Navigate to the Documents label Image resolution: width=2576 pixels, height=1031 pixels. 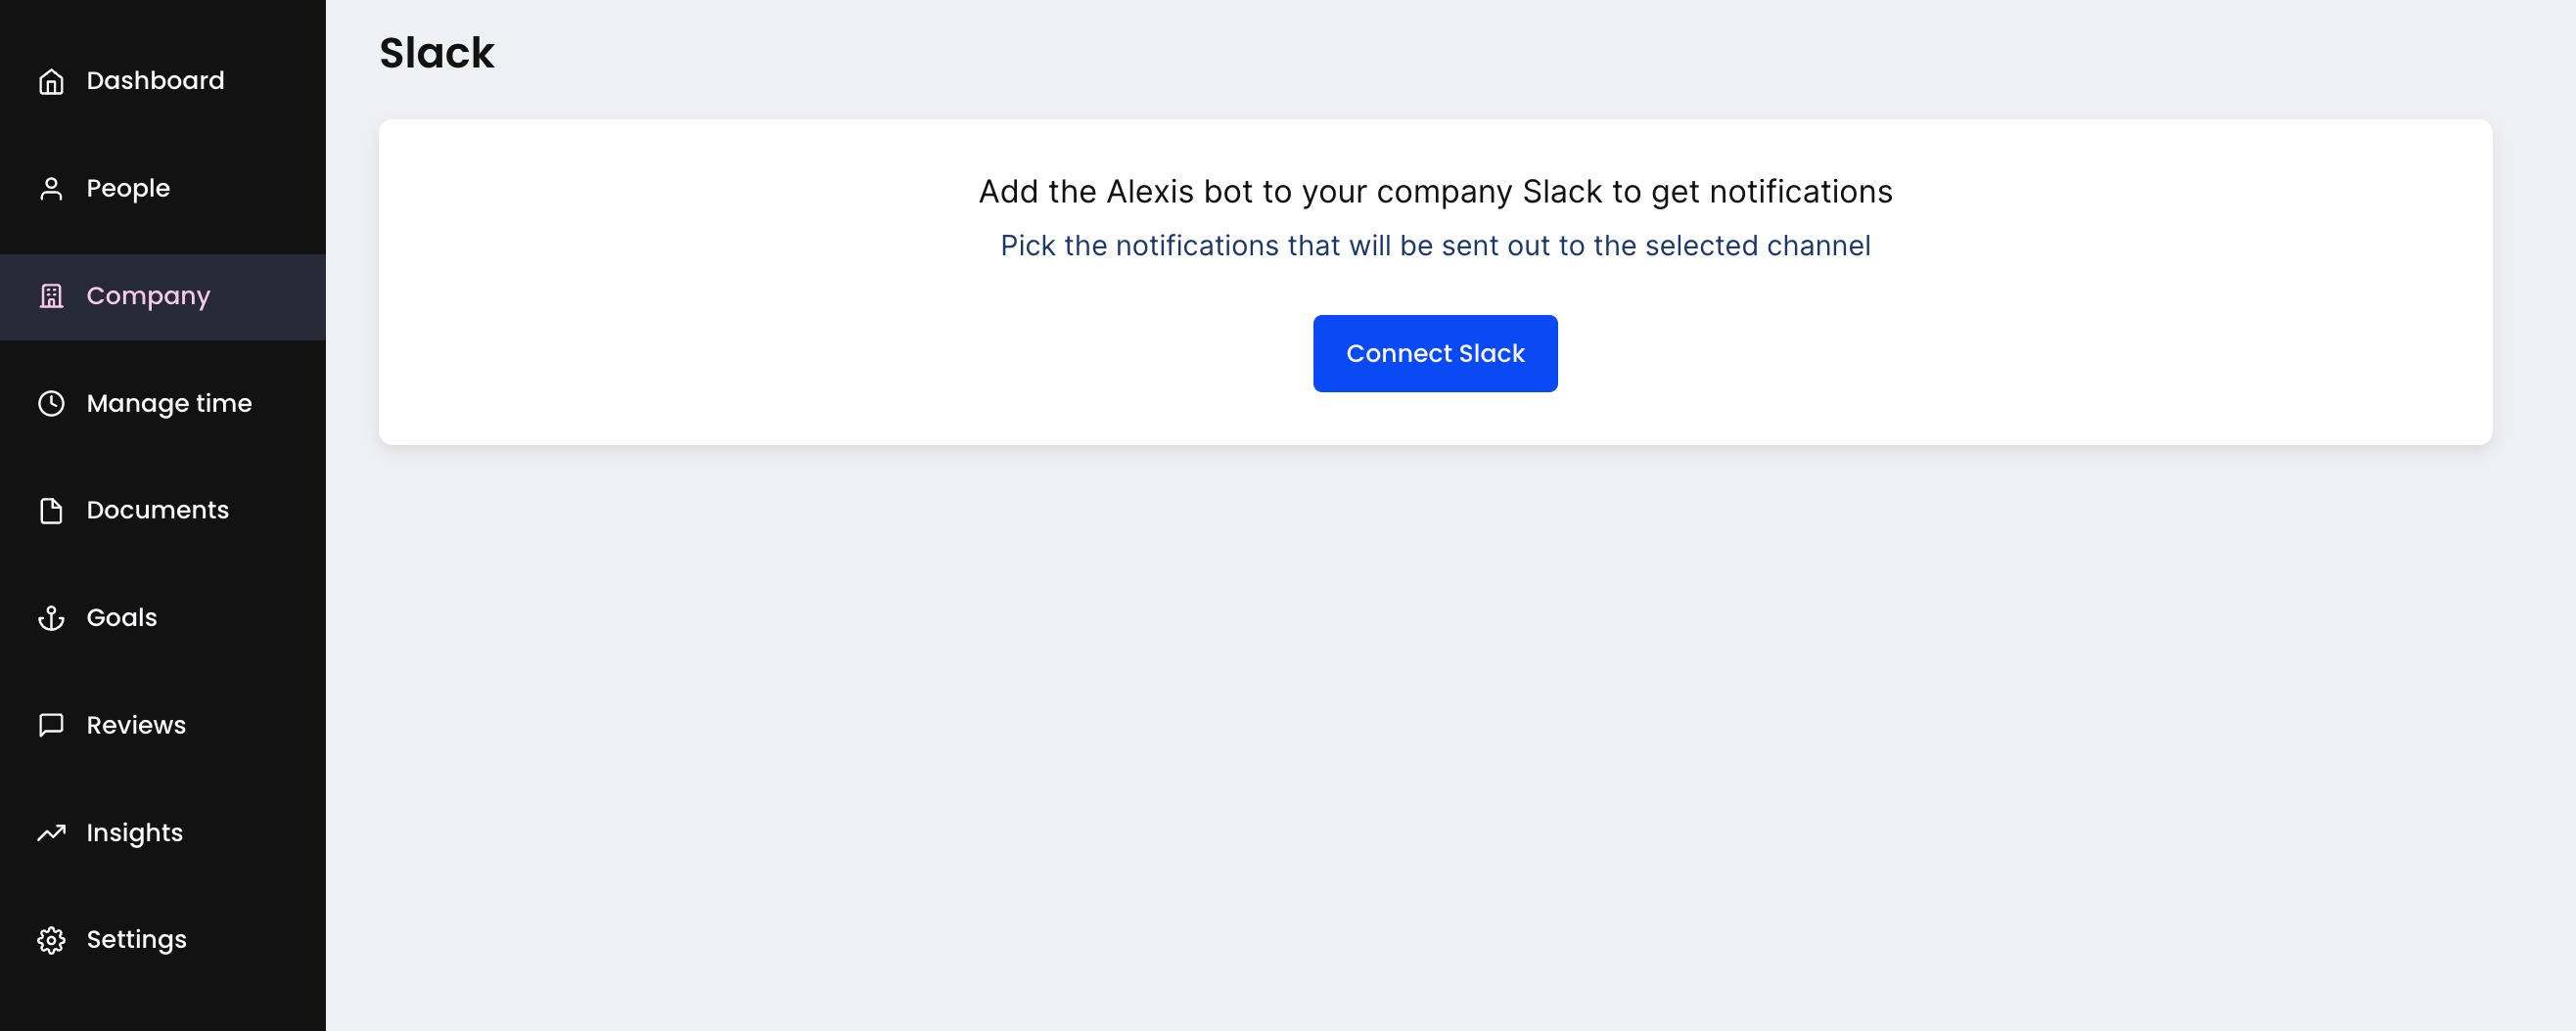[x=157, y=511]
